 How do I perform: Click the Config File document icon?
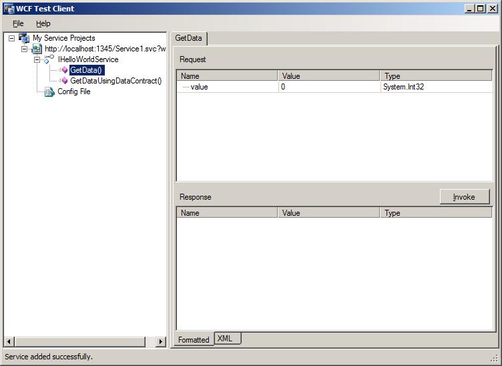49,91
